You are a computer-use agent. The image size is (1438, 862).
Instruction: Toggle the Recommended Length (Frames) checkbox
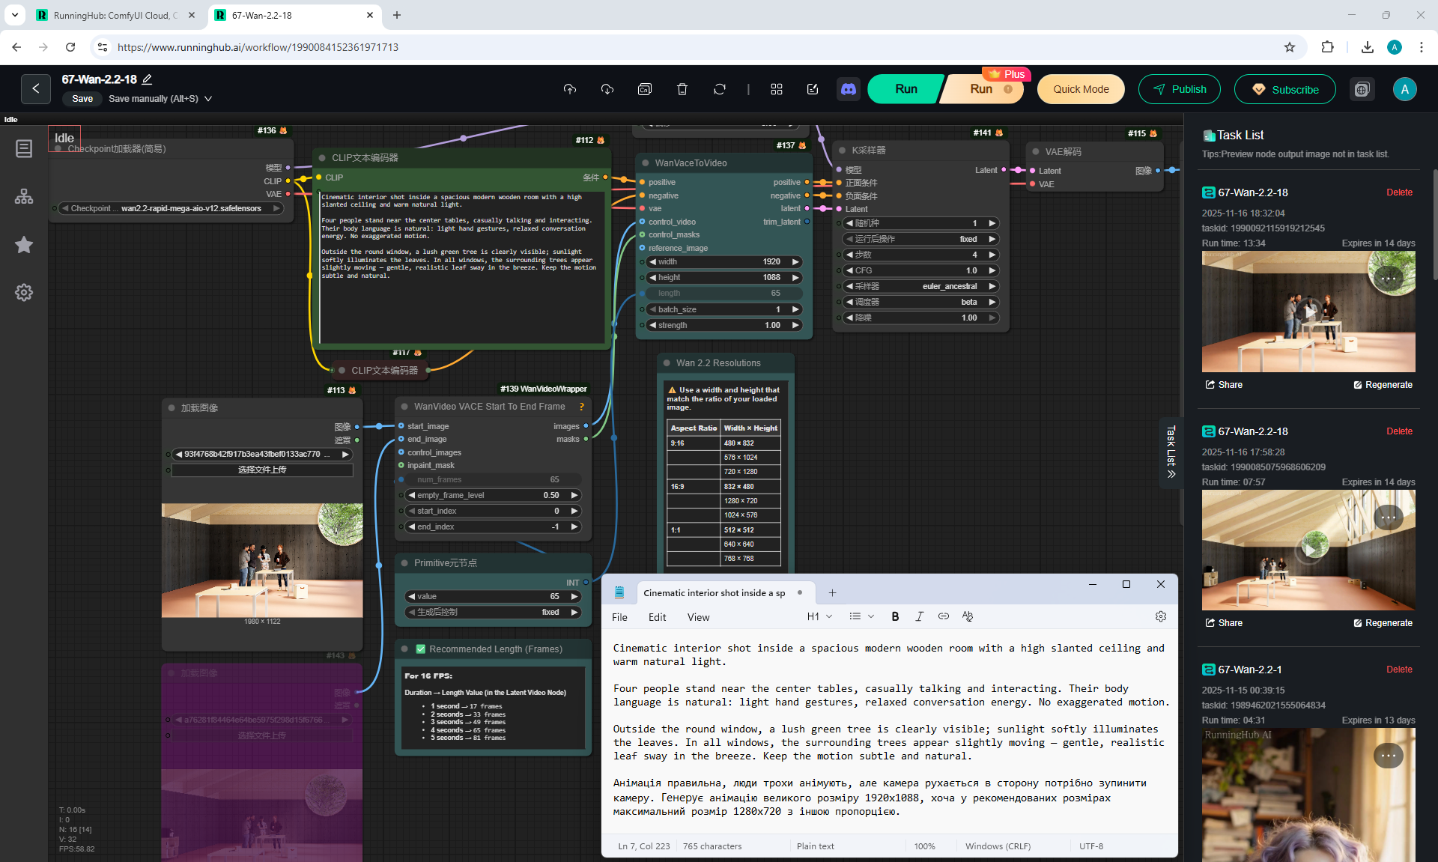[x=421, y=649]
